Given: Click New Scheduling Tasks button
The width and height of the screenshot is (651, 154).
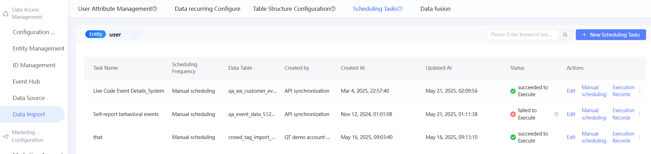Looking at the screenshot, I should click(x=611, y=34).
